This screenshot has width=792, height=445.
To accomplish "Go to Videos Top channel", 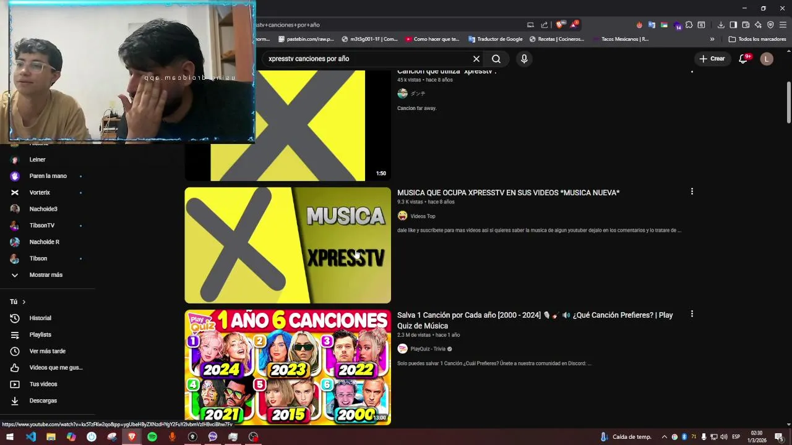I will [423, 216].
